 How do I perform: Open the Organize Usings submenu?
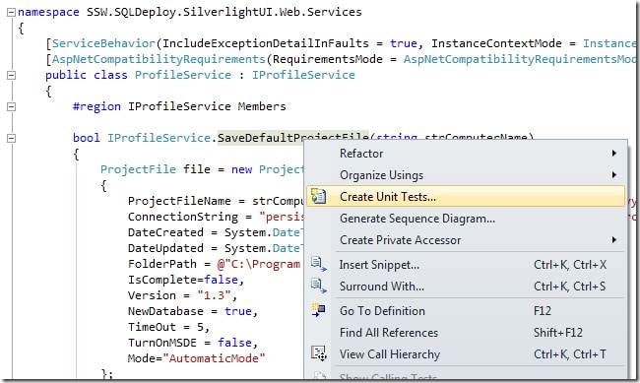tap(466, 175)
